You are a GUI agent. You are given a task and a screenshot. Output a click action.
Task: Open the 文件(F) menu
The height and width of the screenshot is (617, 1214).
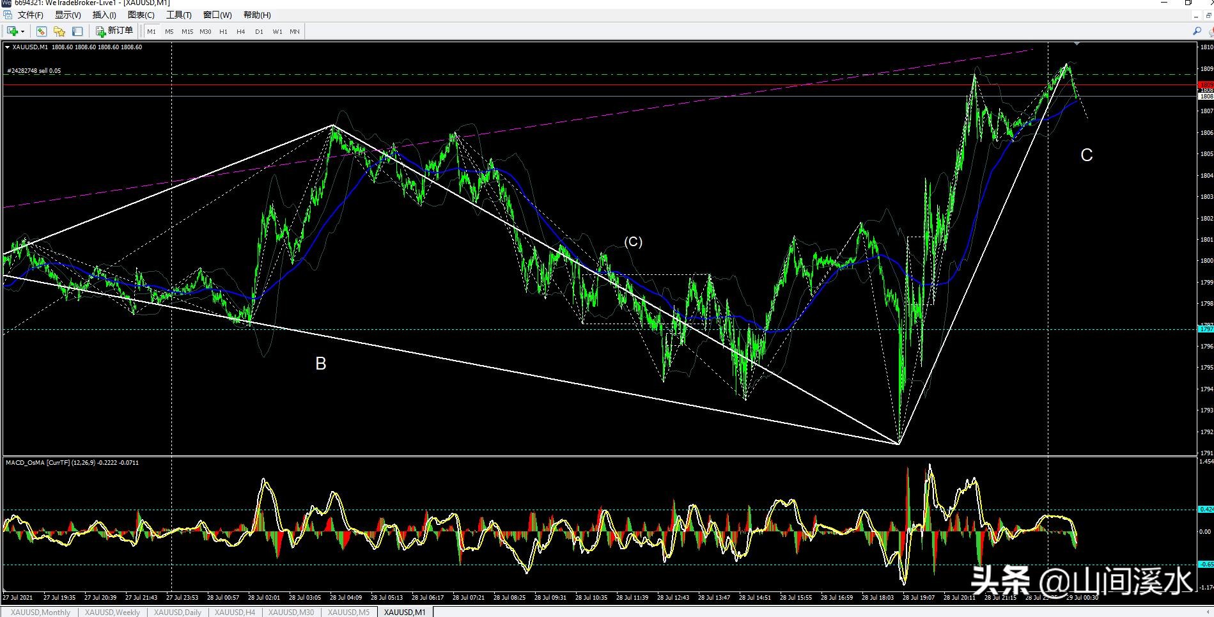click(30, 15)
